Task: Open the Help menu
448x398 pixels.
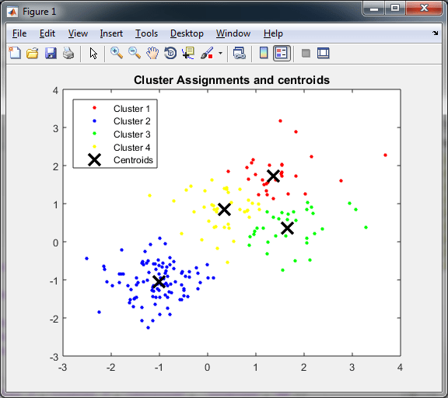Action: point(273,33)
